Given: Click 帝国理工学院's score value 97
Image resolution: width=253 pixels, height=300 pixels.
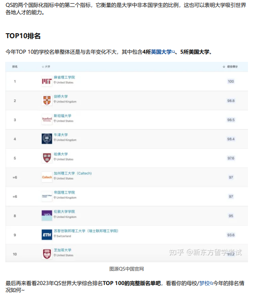Looking at the screenshot, I should [x=231, y=196].
